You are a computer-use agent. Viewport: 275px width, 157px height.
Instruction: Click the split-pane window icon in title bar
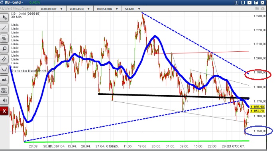tap(236, 2)
